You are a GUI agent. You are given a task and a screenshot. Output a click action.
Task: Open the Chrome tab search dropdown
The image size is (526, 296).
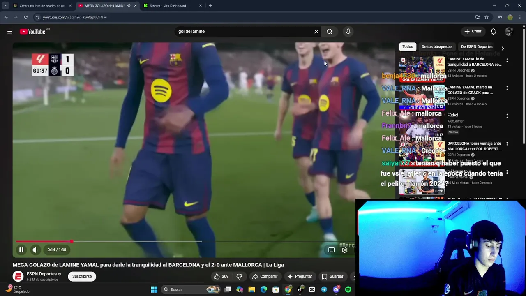point(5,6)
